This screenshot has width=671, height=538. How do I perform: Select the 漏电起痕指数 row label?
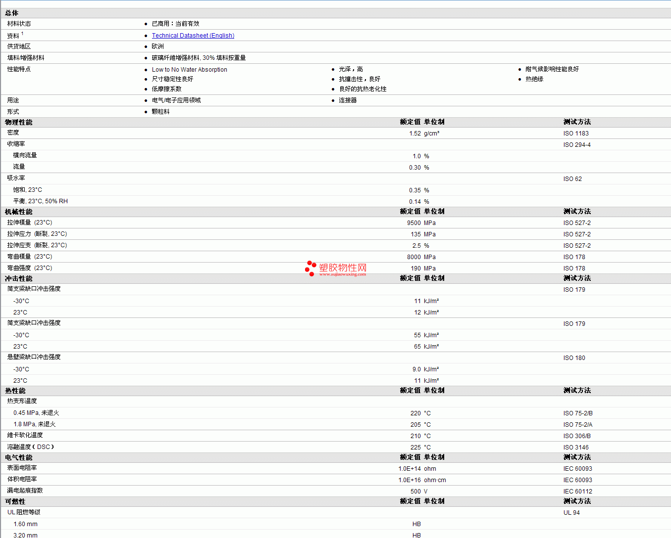(25, 491)
